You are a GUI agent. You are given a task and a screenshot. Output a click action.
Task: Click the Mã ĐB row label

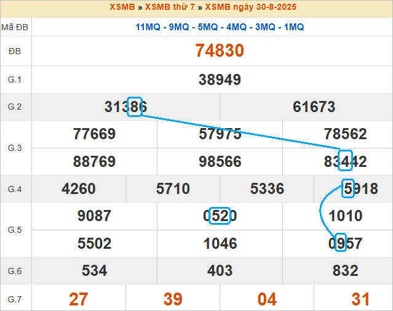(x=15, y=27)
